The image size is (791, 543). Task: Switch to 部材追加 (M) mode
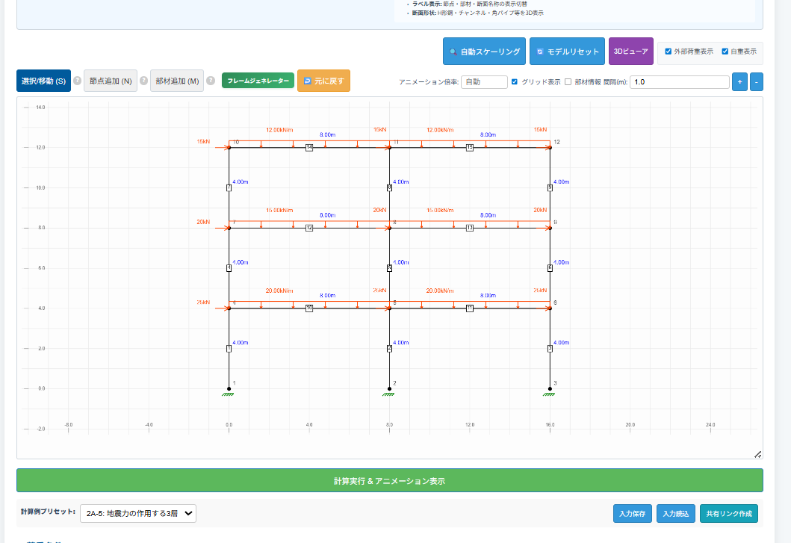click(177, 81)
